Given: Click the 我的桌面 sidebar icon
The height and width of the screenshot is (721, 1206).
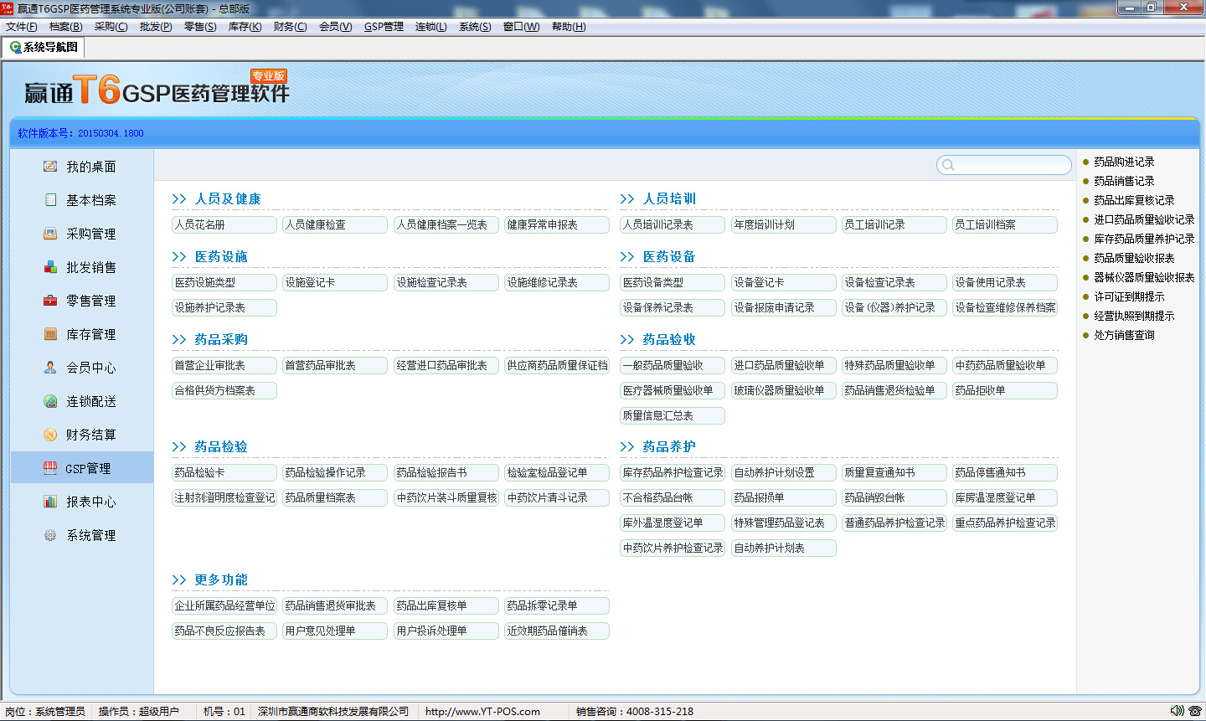Looking at the screenshot, I should (50, 167).
